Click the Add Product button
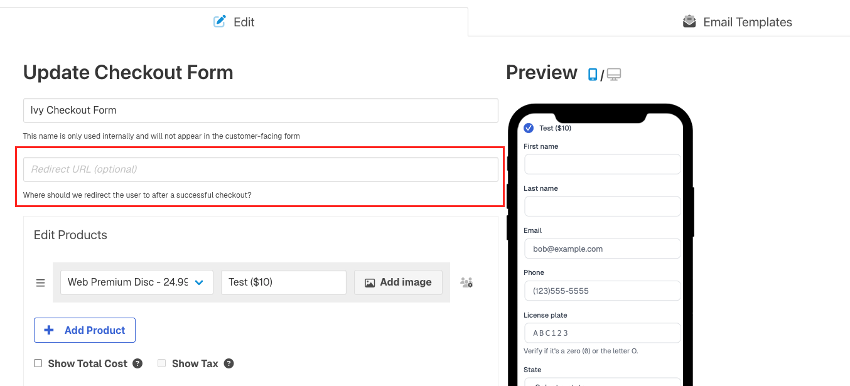The width and height of the screenshot is (850, 386). pyautogui.click(x=84, y=330)
